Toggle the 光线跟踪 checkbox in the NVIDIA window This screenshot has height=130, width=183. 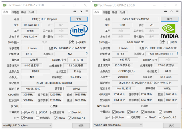tap(128, 117)
